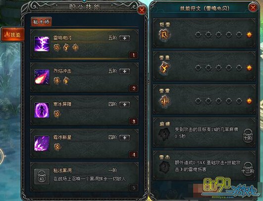Click the glowing sixth star of 惊雷 rune
Viewport: 263px width, 201px height.
coord(249,35)
